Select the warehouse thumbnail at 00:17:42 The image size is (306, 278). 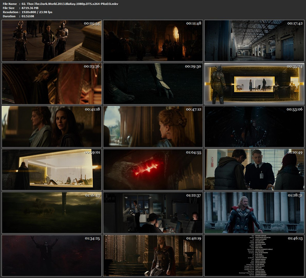pos(254,41)
